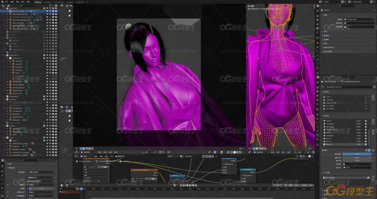The image size is (377, 199).
Task: Toggle the viewport snap magnet icon
Action: click(160, 152)
